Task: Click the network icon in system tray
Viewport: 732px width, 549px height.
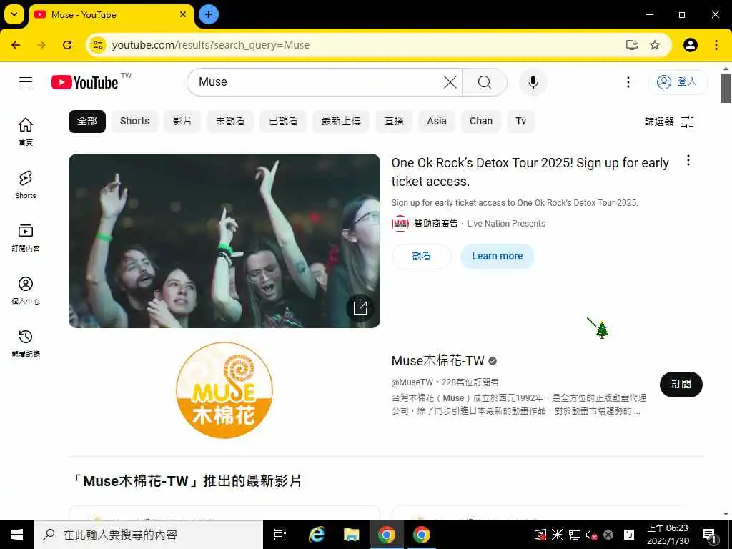Action: (574, 535)
